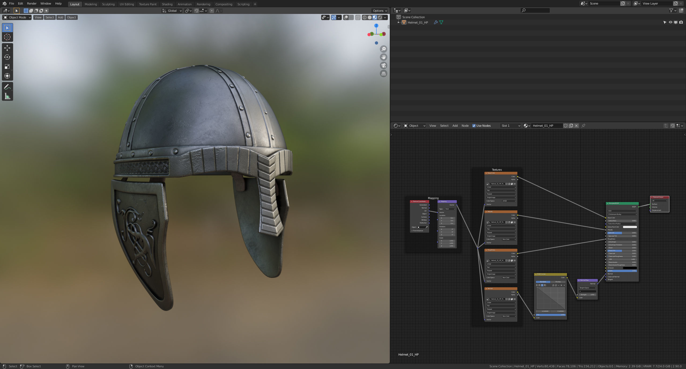Toggle X-Ray display in viewport header
The width and height of the screenshot is (686, 369).
coord(358,17)
